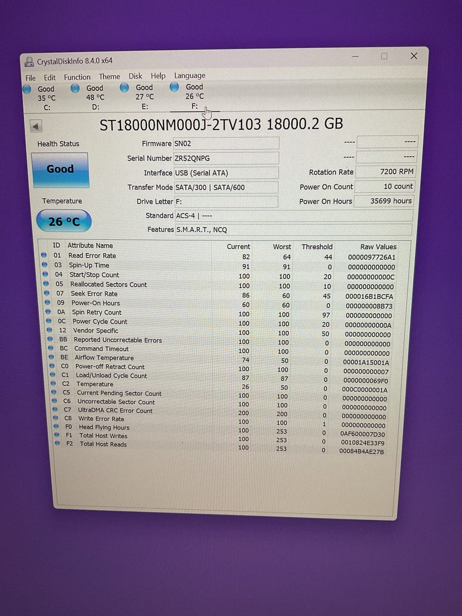
Task: Click status dot for Reallocated Sectors Count
Action: (x=46, y=284)
